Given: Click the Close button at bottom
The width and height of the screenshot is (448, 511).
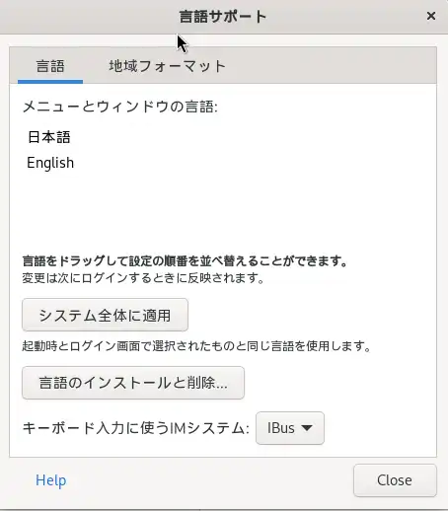Looking at the screenshot, I should [395, 480].
